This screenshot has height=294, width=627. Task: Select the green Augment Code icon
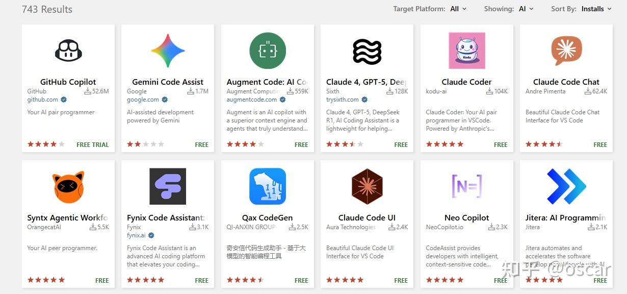pos(268,51)
